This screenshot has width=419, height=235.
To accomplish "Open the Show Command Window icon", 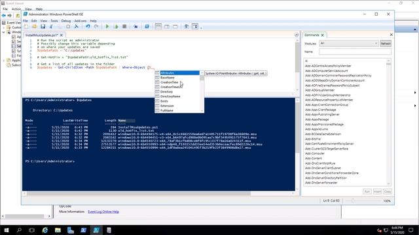I will pos(187,26).
